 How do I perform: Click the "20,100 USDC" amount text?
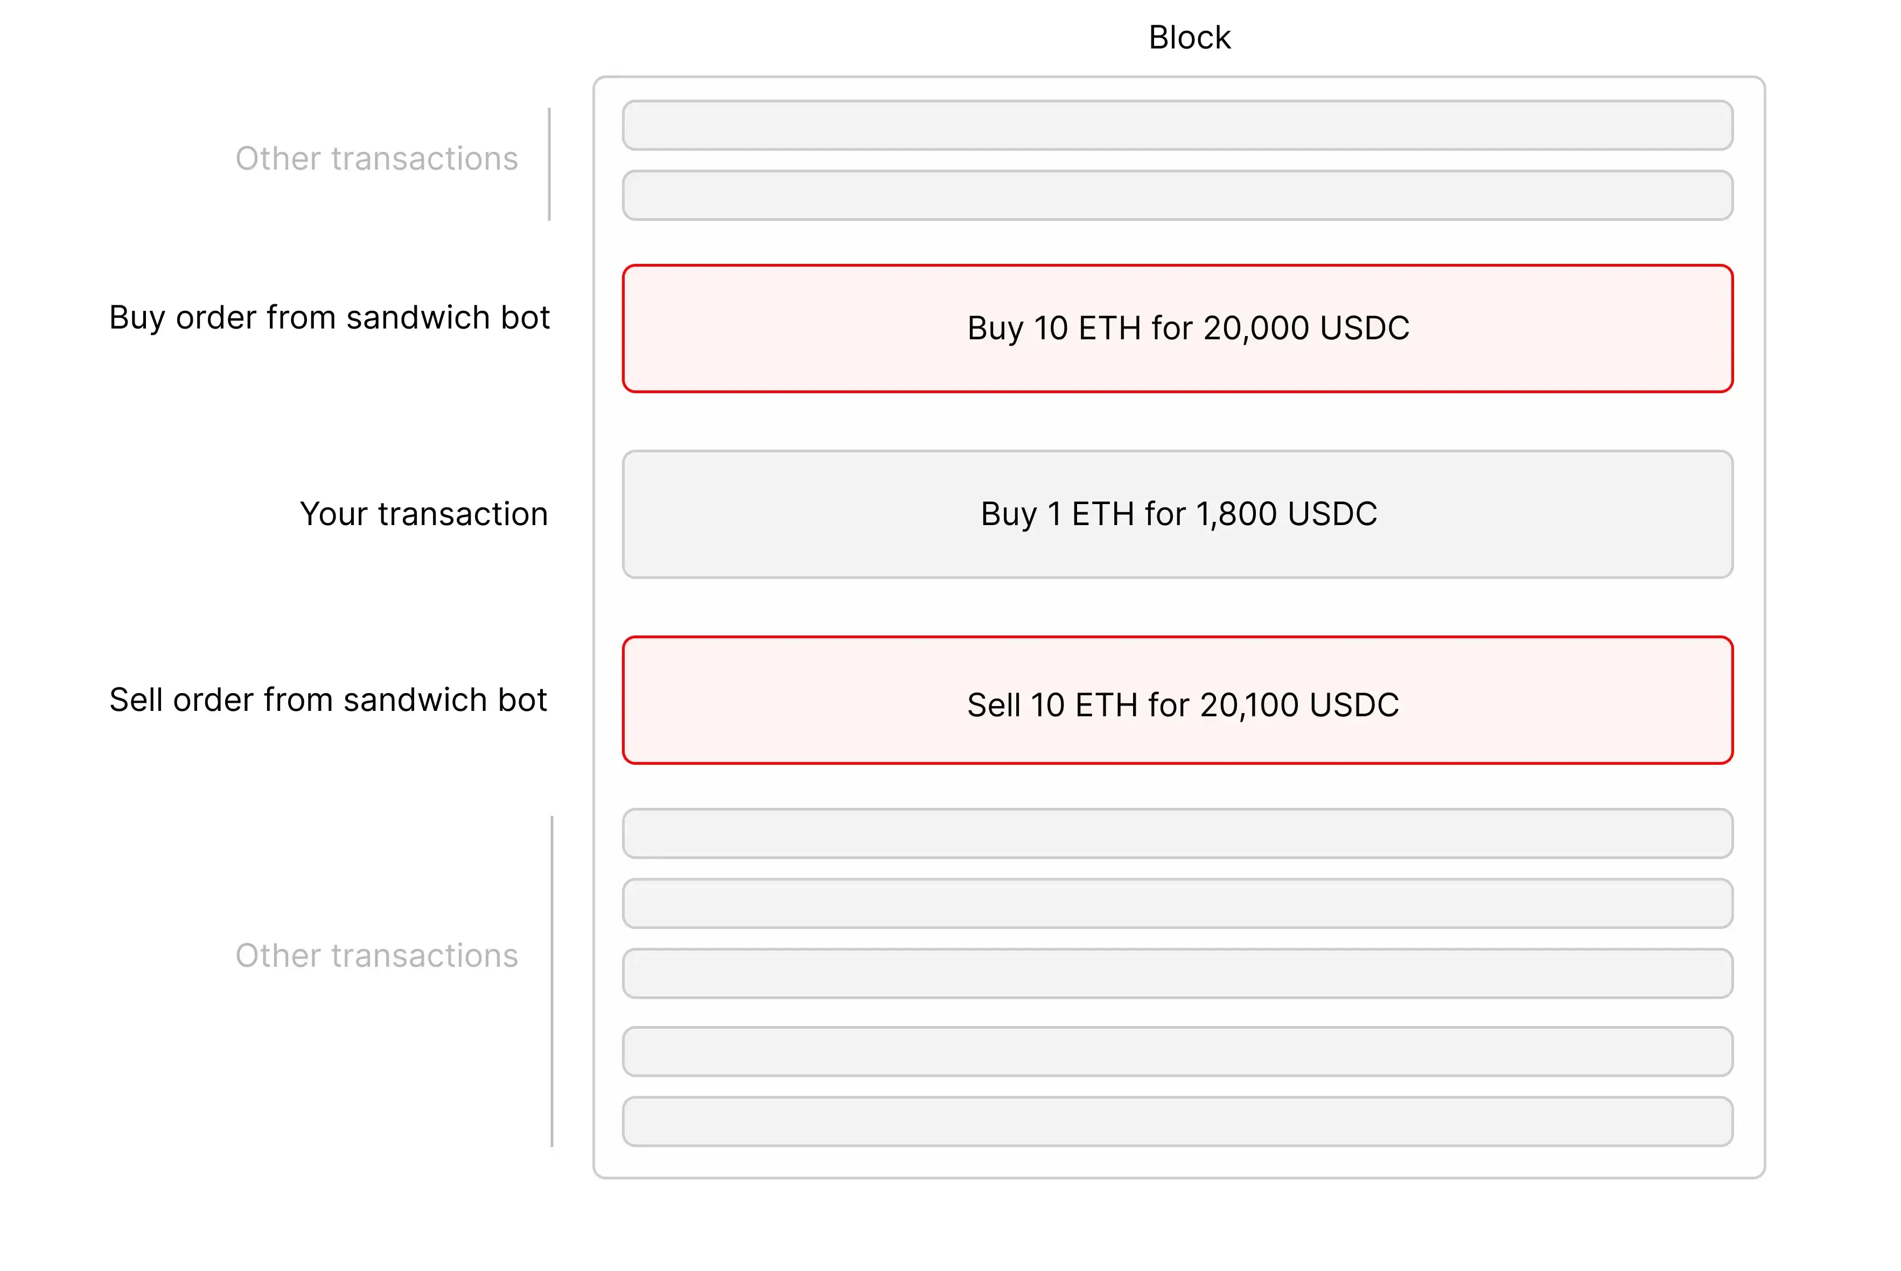coord(1299,705)
